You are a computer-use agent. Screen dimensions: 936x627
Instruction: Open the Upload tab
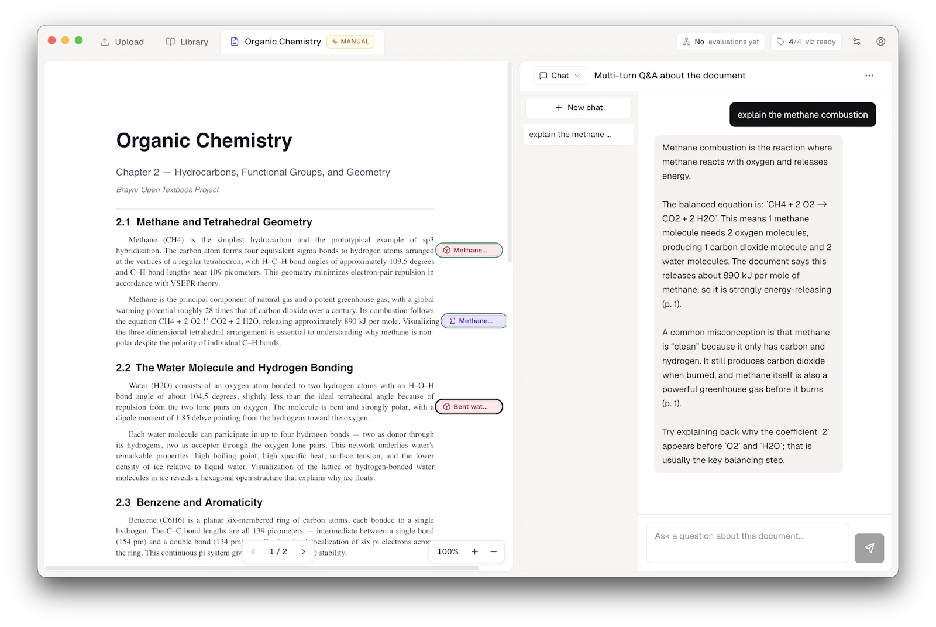click(x=122, y=42)
